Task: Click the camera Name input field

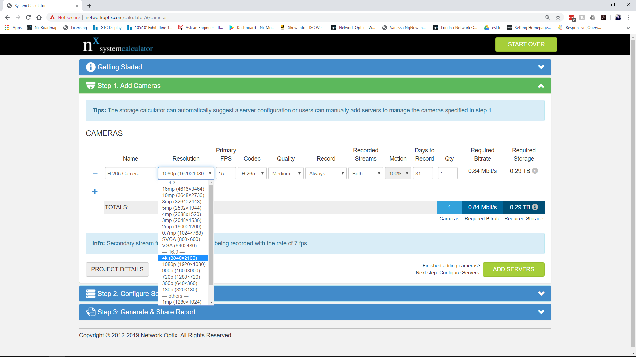Action: 131,173
